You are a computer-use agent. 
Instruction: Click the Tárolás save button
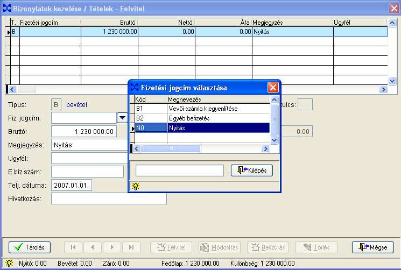30,247
